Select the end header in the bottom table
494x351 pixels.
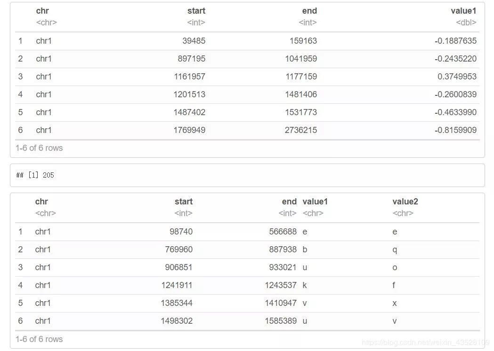(289, 202)
